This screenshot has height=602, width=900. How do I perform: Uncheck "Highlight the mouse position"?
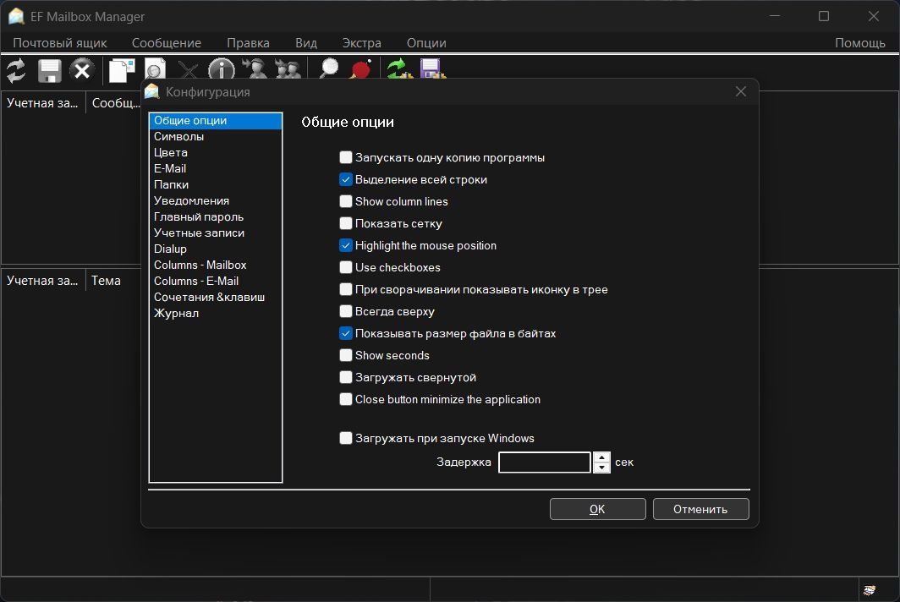click(x=346, y=245)
